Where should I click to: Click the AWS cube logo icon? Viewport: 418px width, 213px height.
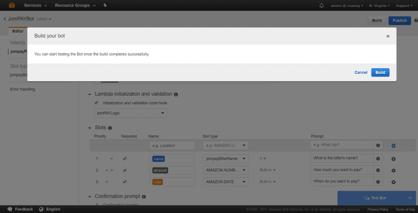pyautogui.click(x=12, y=5)
